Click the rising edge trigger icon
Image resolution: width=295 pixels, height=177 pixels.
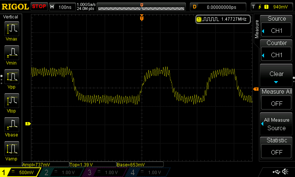(260, 7)
